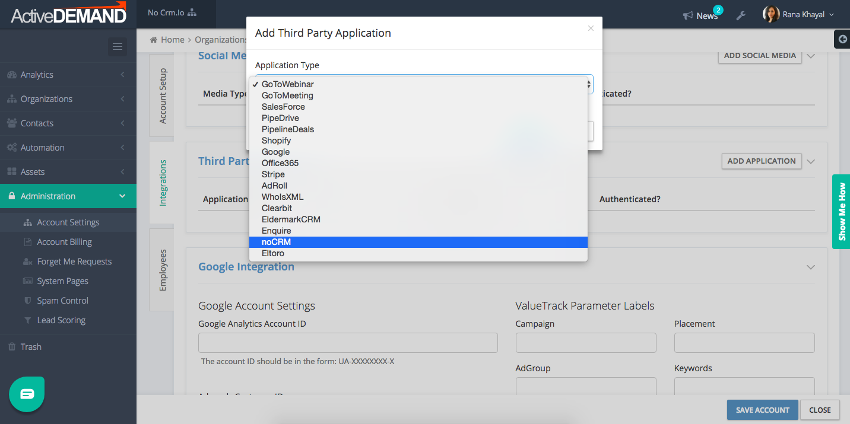Screen dimensions: 850x424
Task: Open the chat support bubble
Action: [x=26, y=393]
